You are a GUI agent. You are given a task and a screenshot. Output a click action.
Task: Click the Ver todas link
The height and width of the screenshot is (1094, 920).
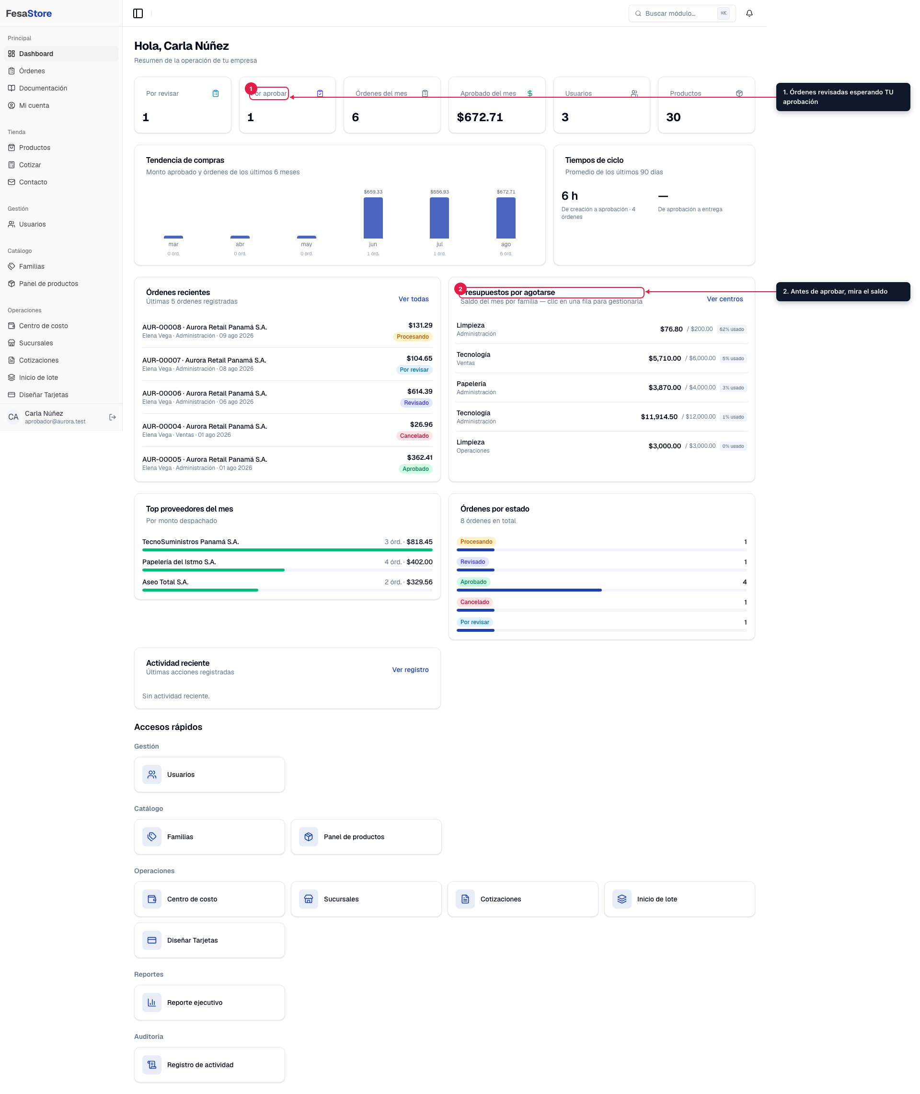point(413,299)
